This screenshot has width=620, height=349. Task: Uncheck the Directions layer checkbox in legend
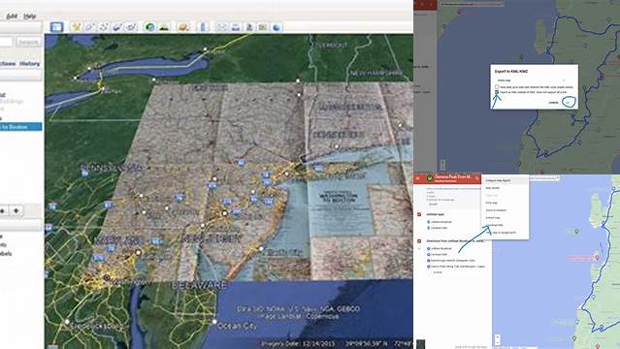pyautogui.click(x=419, y=241)
